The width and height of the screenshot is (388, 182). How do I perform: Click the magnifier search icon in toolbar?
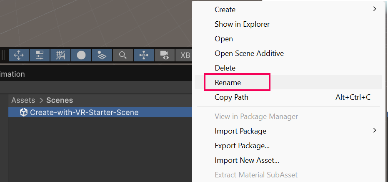pos(123,55)
